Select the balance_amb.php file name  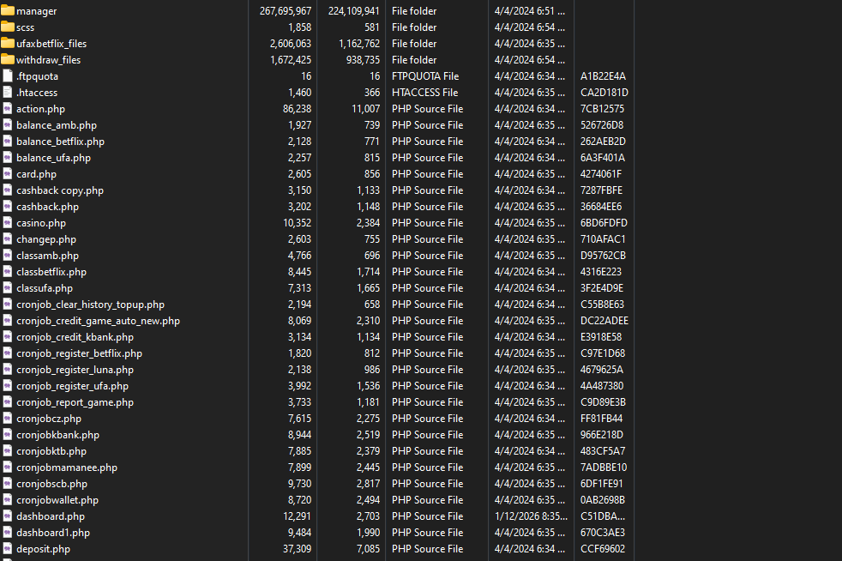(56, 125)
